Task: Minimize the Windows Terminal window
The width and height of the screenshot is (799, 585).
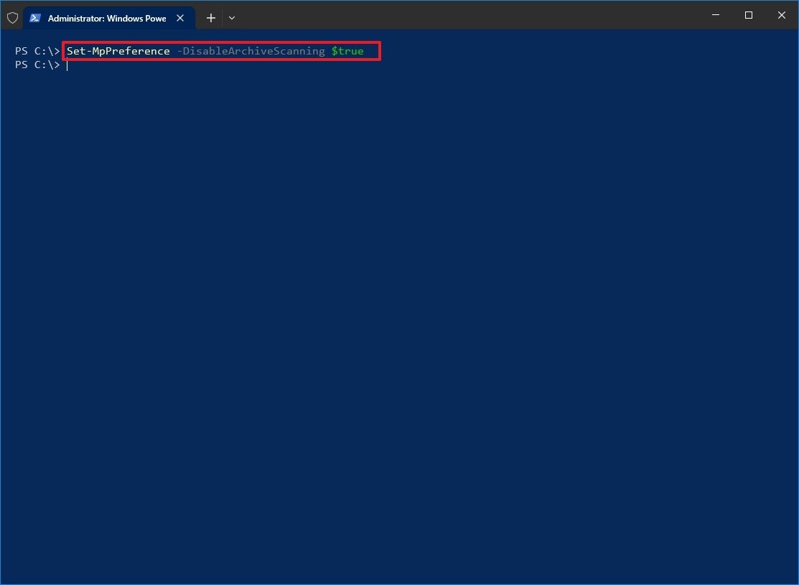Action: [x=715, y=15]
